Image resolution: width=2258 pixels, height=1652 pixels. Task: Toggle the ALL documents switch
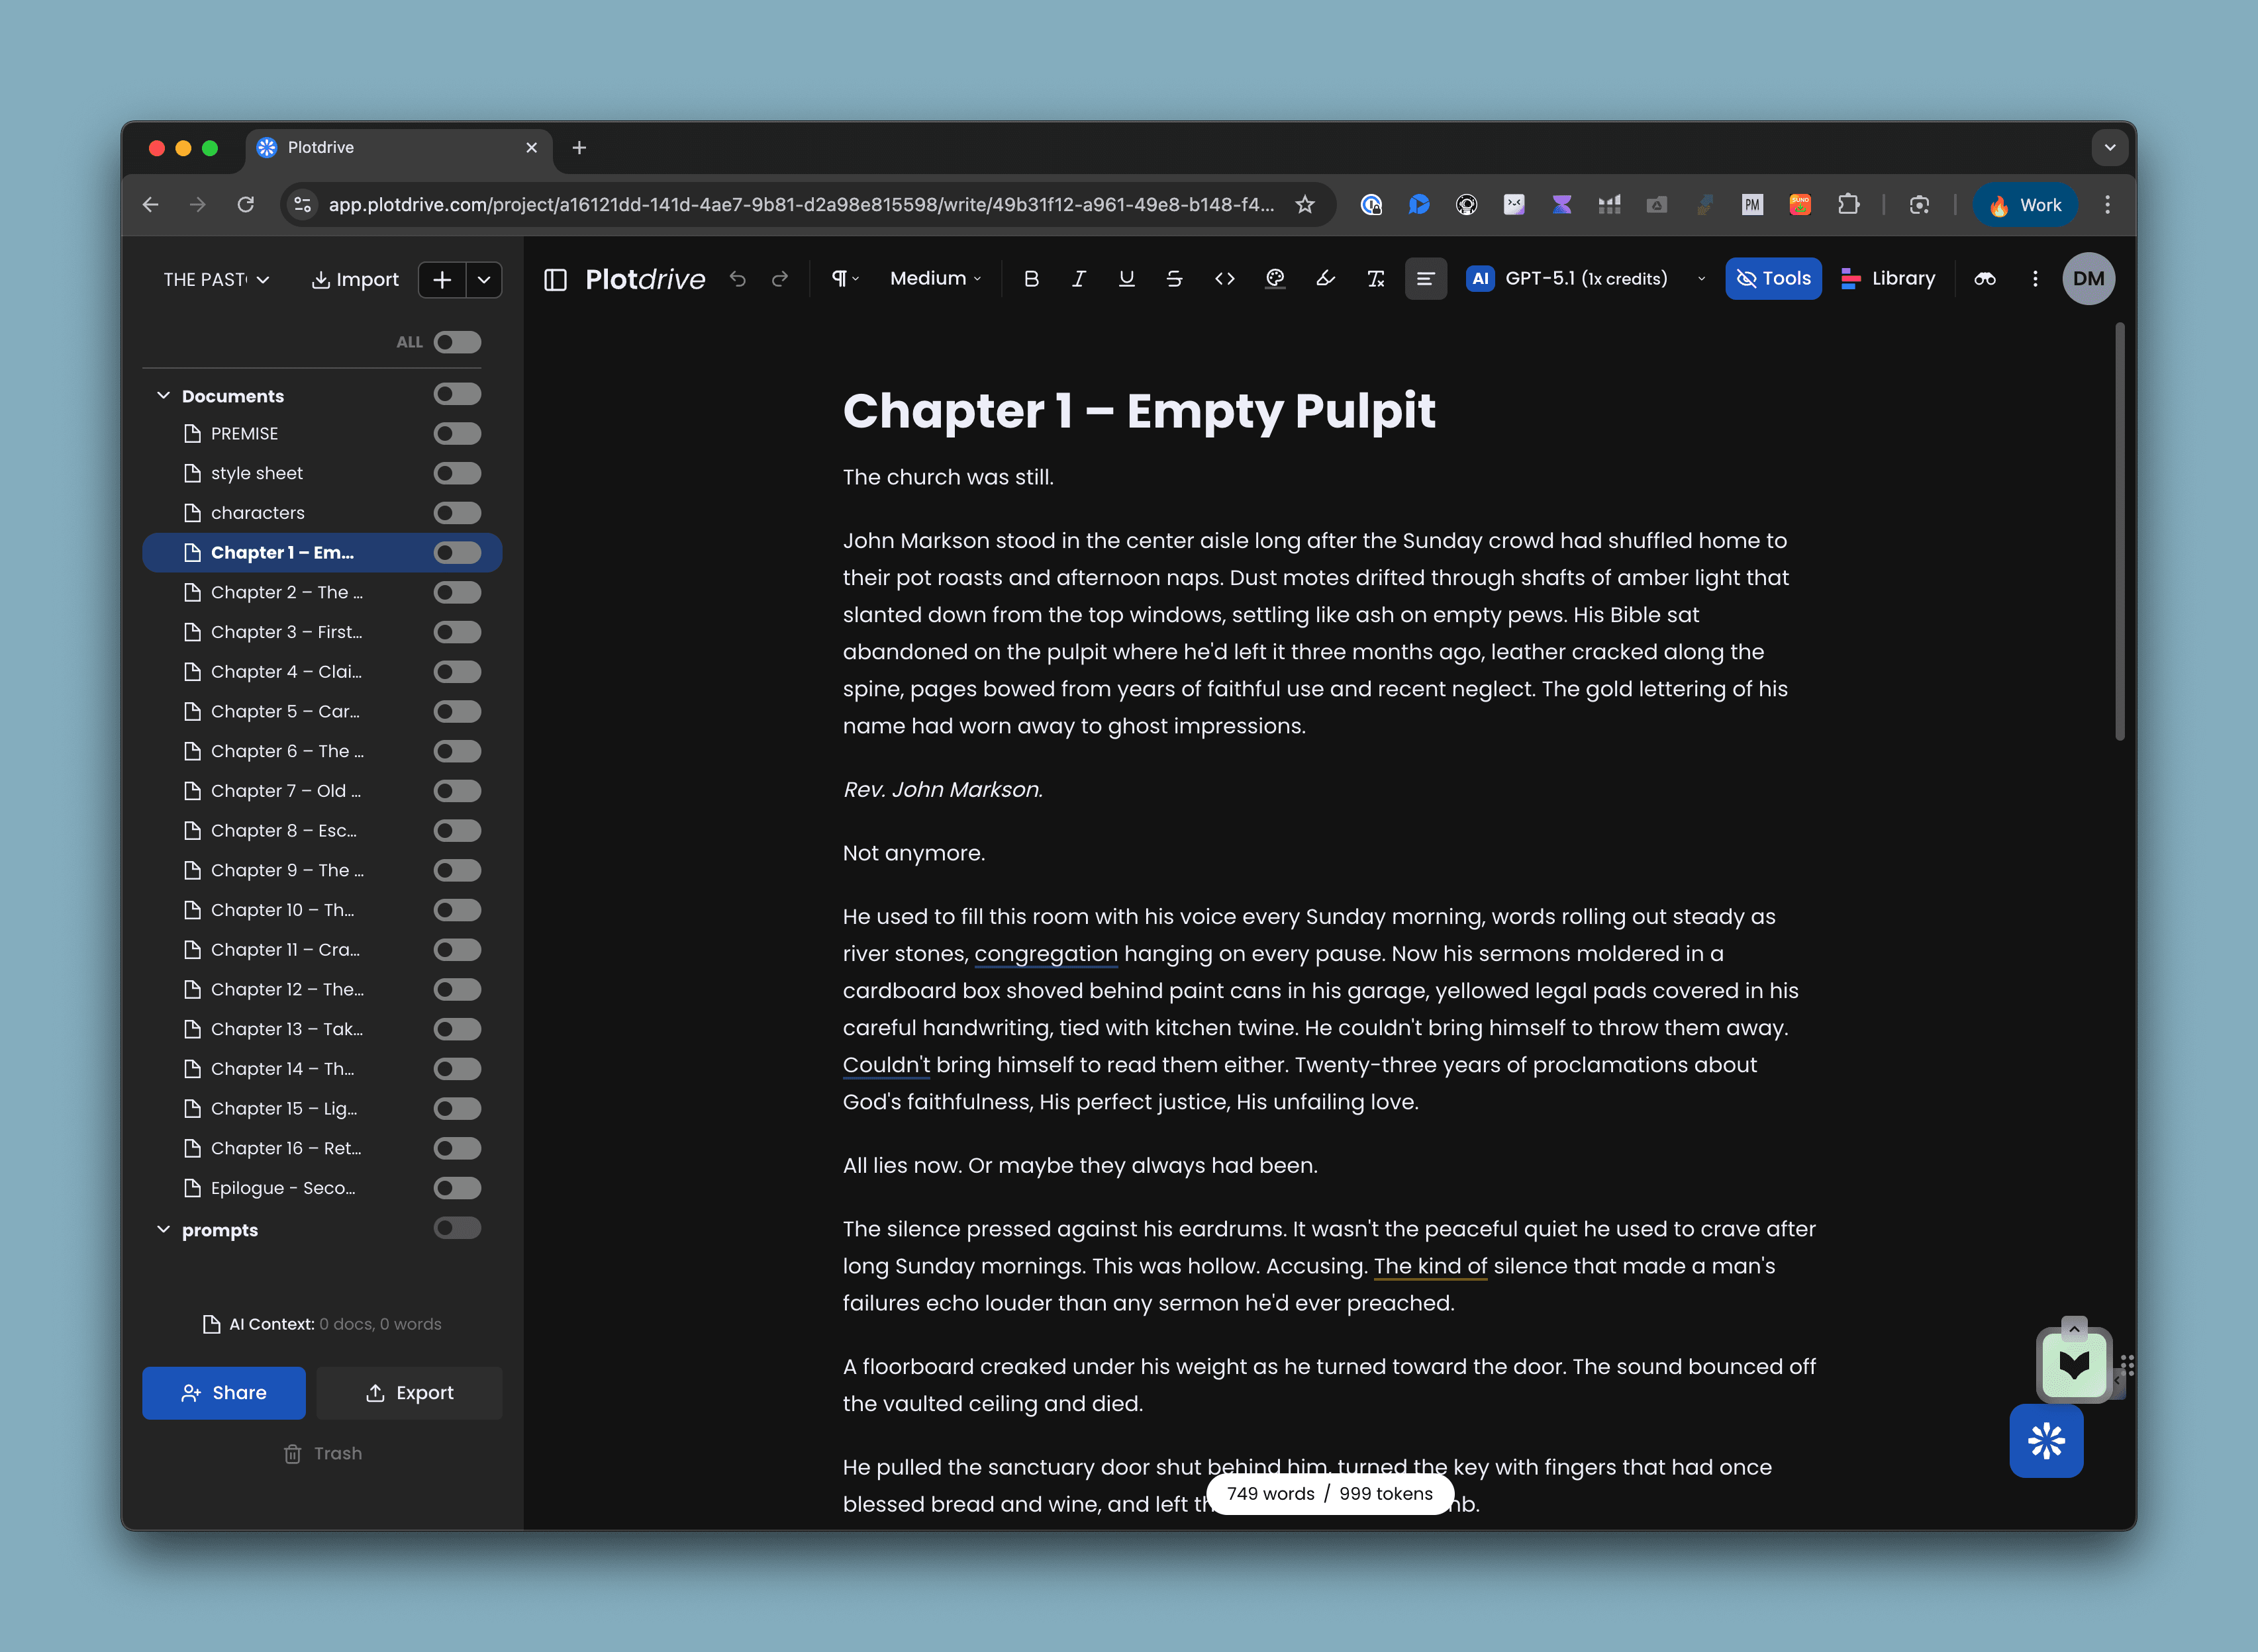pyautogui.click(x=457, y=342)
